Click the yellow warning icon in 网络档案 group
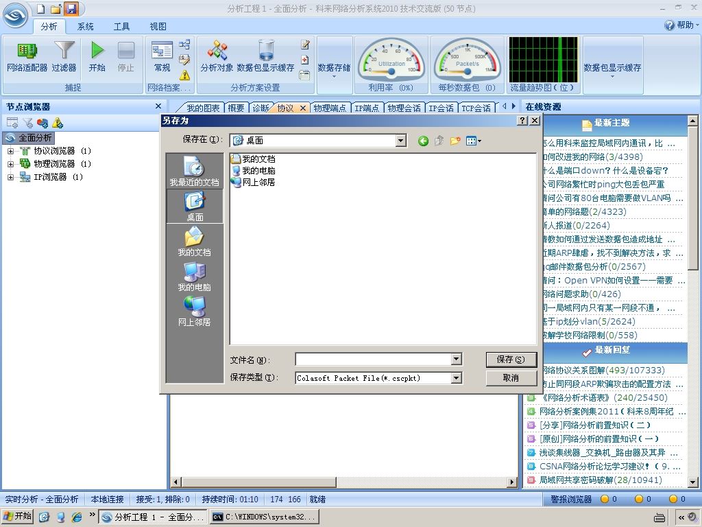The height and width of the screenshot is (527, 702). click(x=184, y=75)
